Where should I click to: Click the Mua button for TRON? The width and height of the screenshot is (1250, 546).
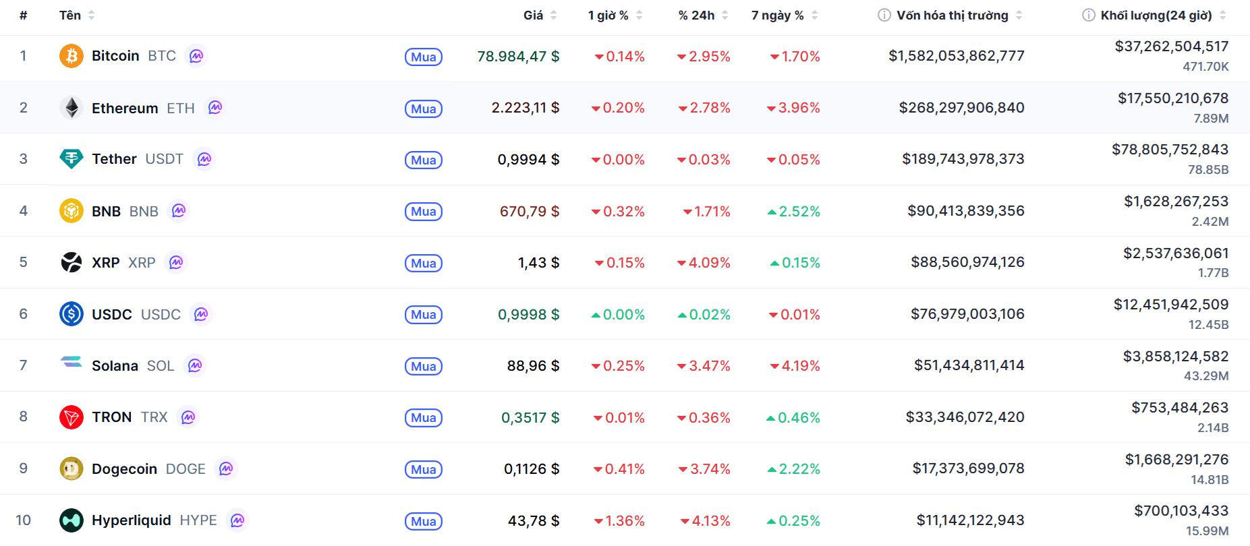click(424, 418)
